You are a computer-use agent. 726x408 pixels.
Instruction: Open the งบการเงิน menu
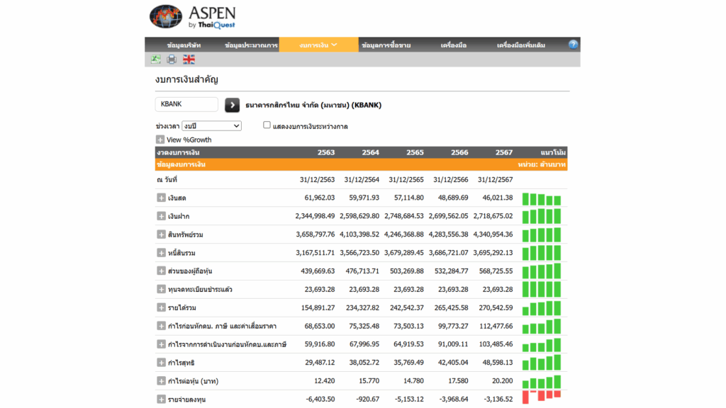point(318,45)
